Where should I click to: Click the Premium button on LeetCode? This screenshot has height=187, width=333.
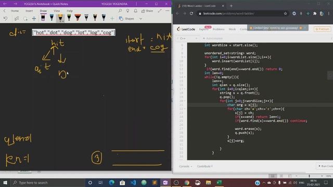coord(322,29)
